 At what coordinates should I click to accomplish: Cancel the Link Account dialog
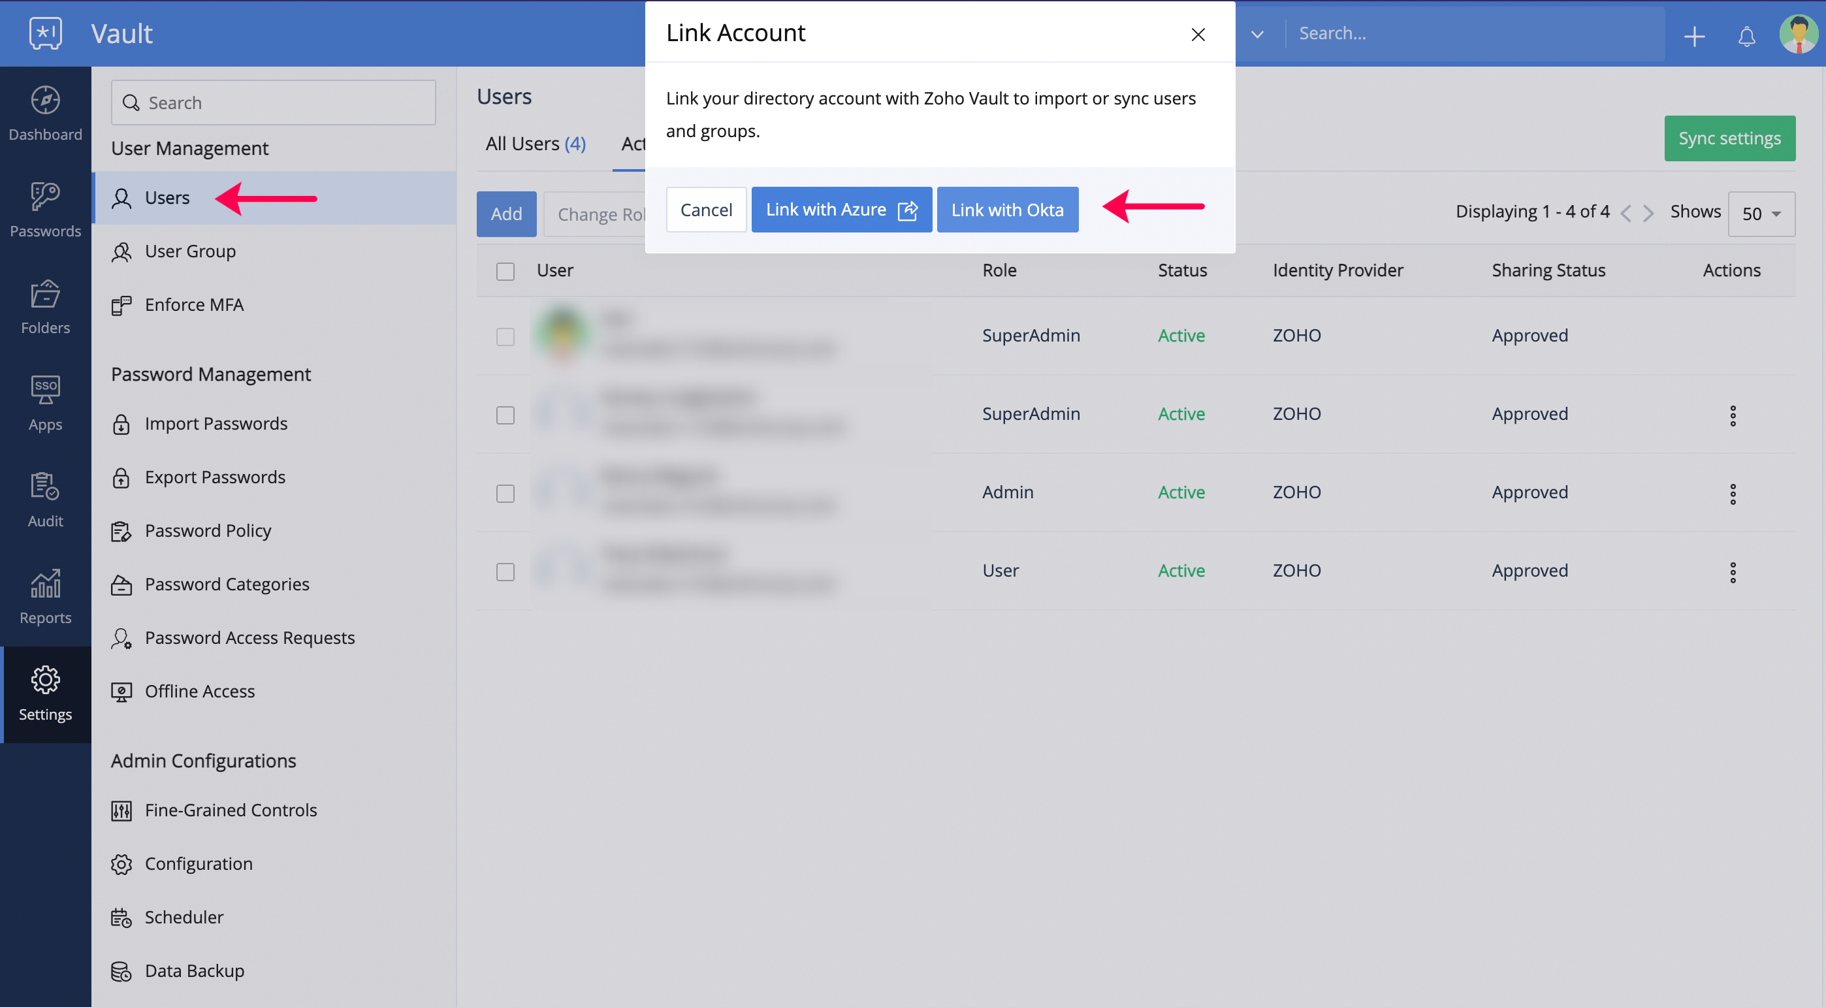point(706,210)
